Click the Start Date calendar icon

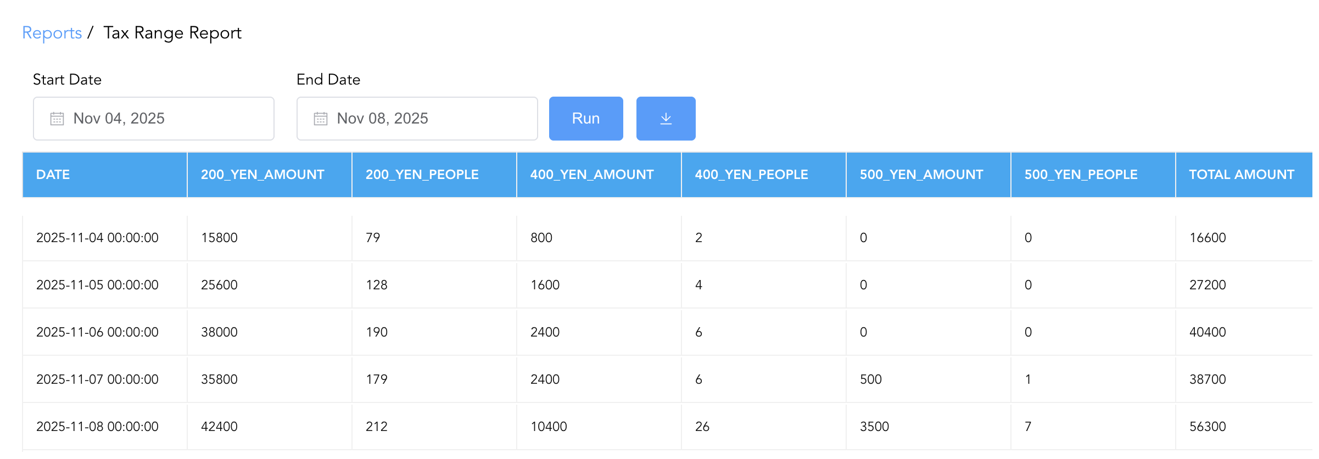(57, 119)
